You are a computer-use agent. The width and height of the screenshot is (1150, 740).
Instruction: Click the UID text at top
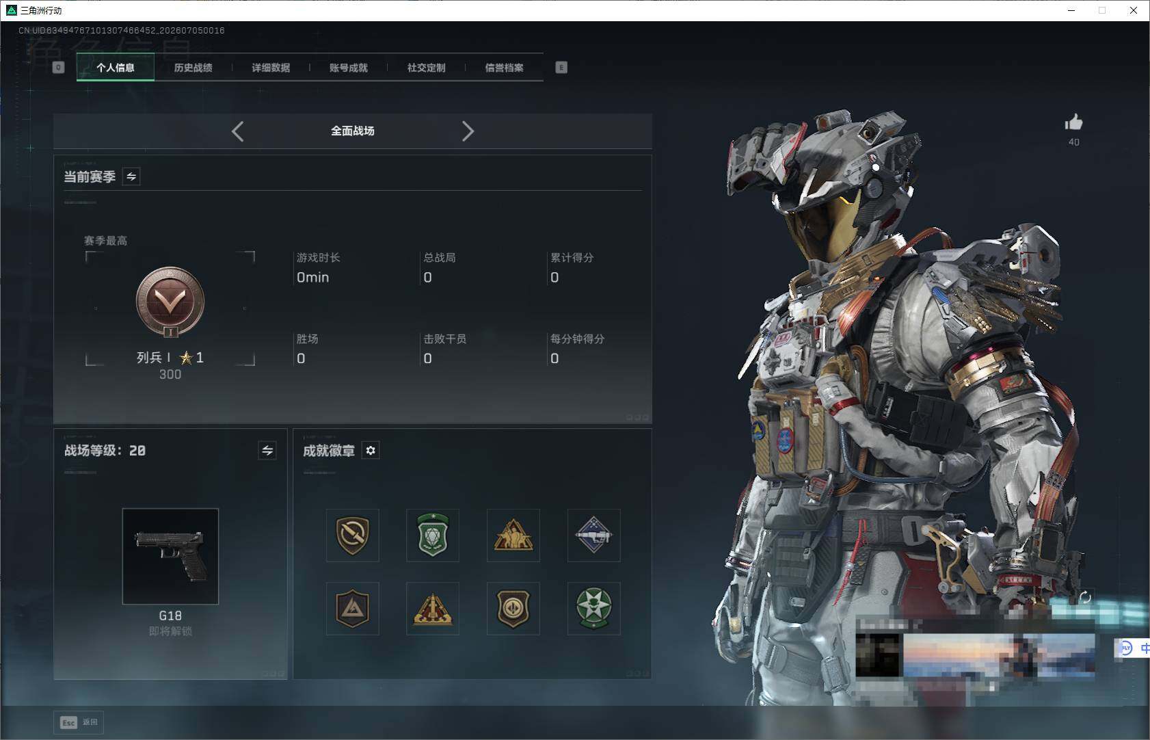122,31
